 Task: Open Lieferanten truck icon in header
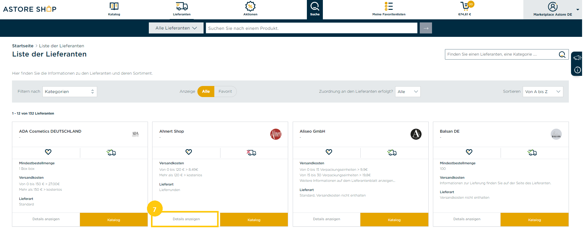[182, 6]
